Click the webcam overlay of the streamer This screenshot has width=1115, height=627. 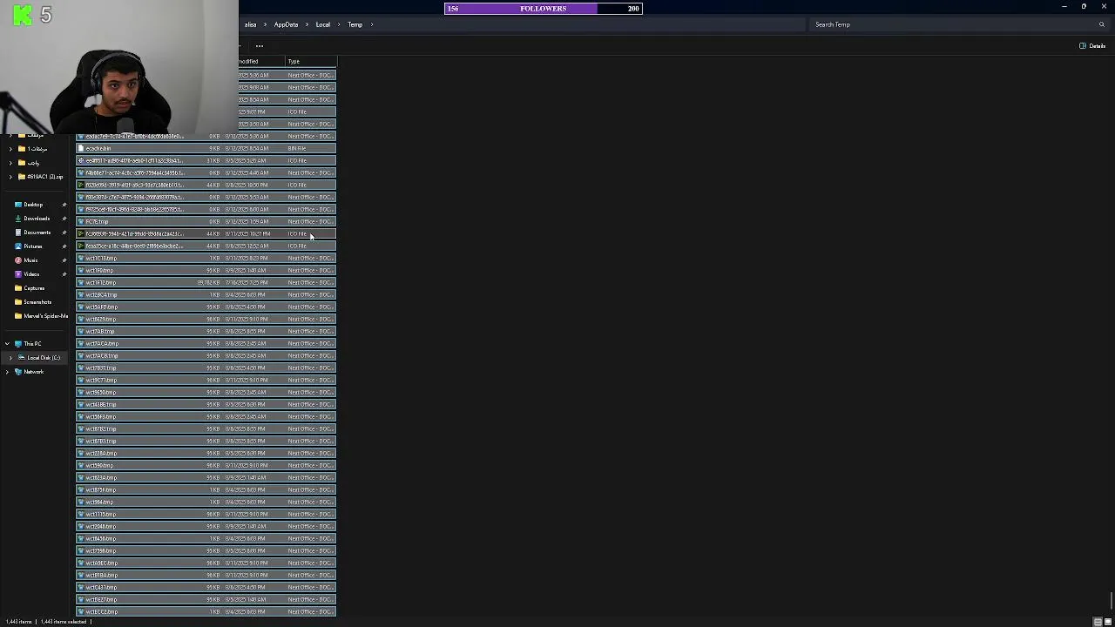[x=118, y=66]
